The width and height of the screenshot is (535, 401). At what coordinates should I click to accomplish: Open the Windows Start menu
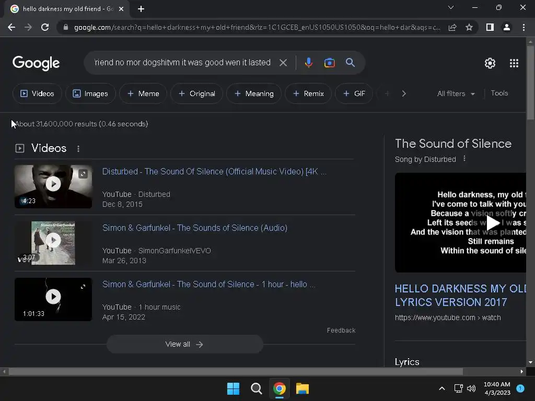pyautogui.click(x=234, y=388)
